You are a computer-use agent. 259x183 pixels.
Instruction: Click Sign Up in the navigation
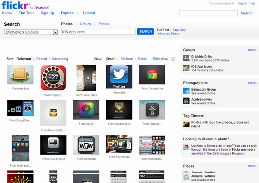tap(47, 13)
